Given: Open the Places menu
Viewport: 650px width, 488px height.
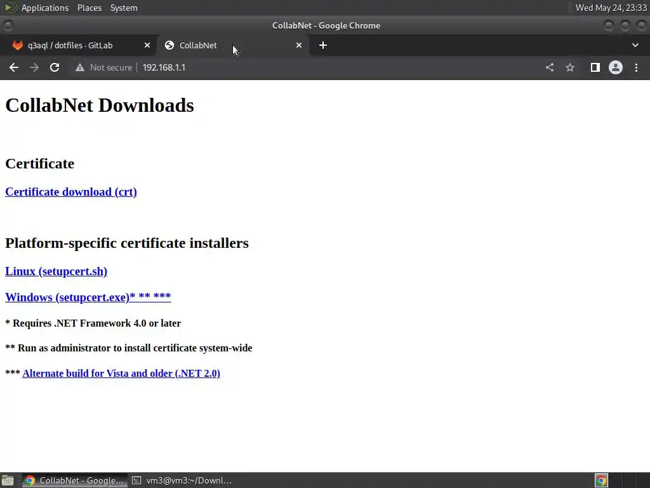Looking at the screenshot, I should 90,8.
